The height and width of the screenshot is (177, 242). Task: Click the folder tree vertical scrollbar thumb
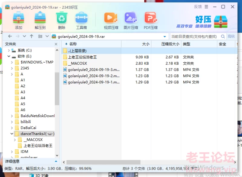tap(57, 89)
